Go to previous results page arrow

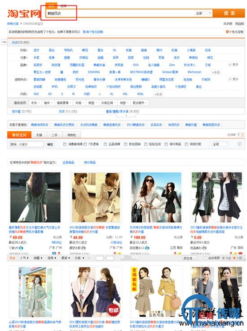(239, 134)
